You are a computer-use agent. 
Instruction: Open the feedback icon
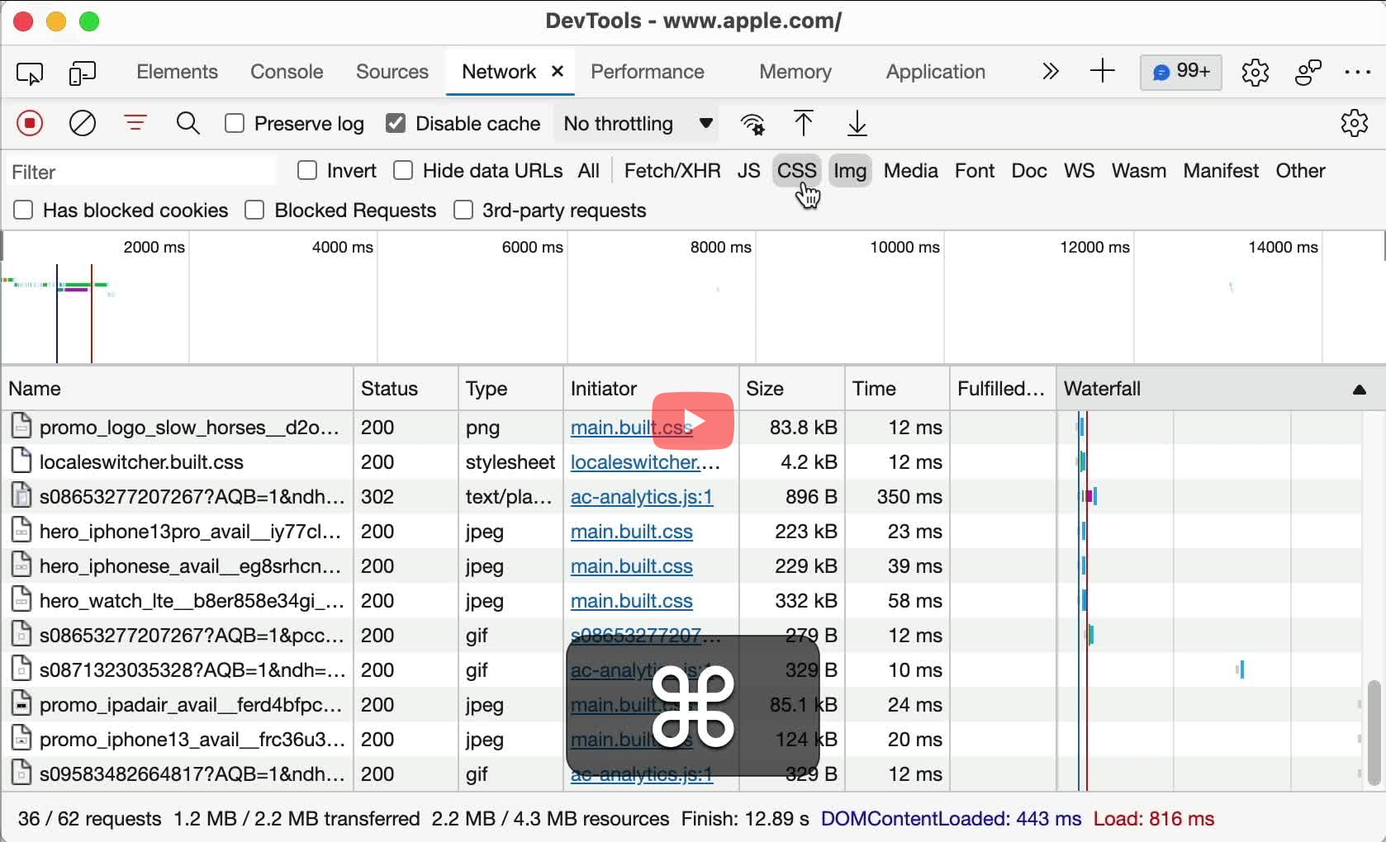pos(1308,73)
